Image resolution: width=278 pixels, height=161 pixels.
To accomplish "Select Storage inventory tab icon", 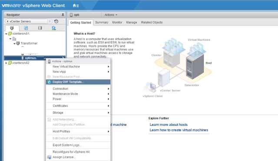I will coord(40,28).
